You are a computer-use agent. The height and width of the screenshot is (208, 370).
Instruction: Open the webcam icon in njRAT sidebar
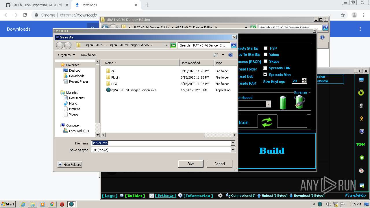(361, 106)
